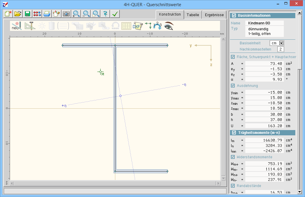The height and width of the screenshot is (197, 305).
Task: Uncheck the Basisinformationen checkbox
Action: (234, 16)
